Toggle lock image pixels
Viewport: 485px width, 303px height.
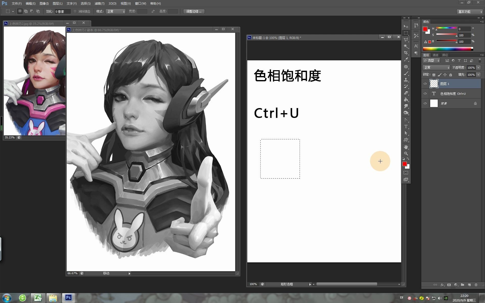click(440, 75)
